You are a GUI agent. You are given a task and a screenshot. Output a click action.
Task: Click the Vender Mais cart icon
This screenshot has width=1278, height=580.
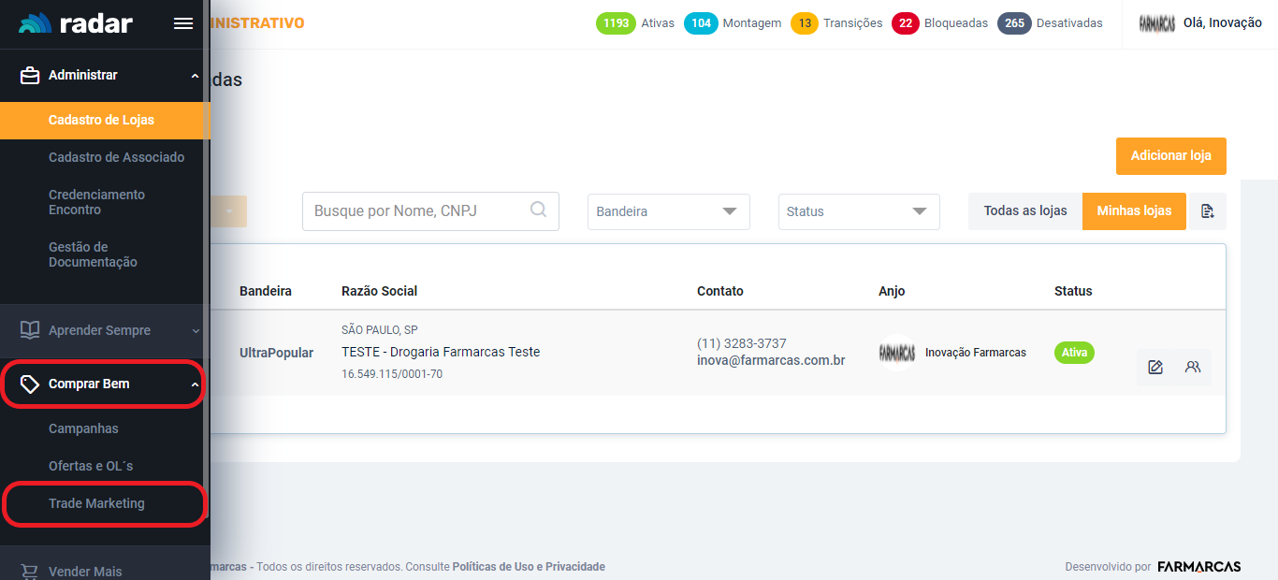[30, 572]
